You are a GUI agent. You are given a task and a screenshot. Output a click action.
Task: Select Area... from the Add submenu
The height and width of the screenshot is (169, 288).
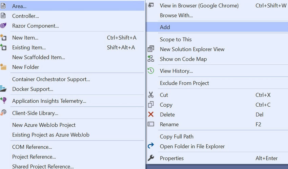coord(72,6)
